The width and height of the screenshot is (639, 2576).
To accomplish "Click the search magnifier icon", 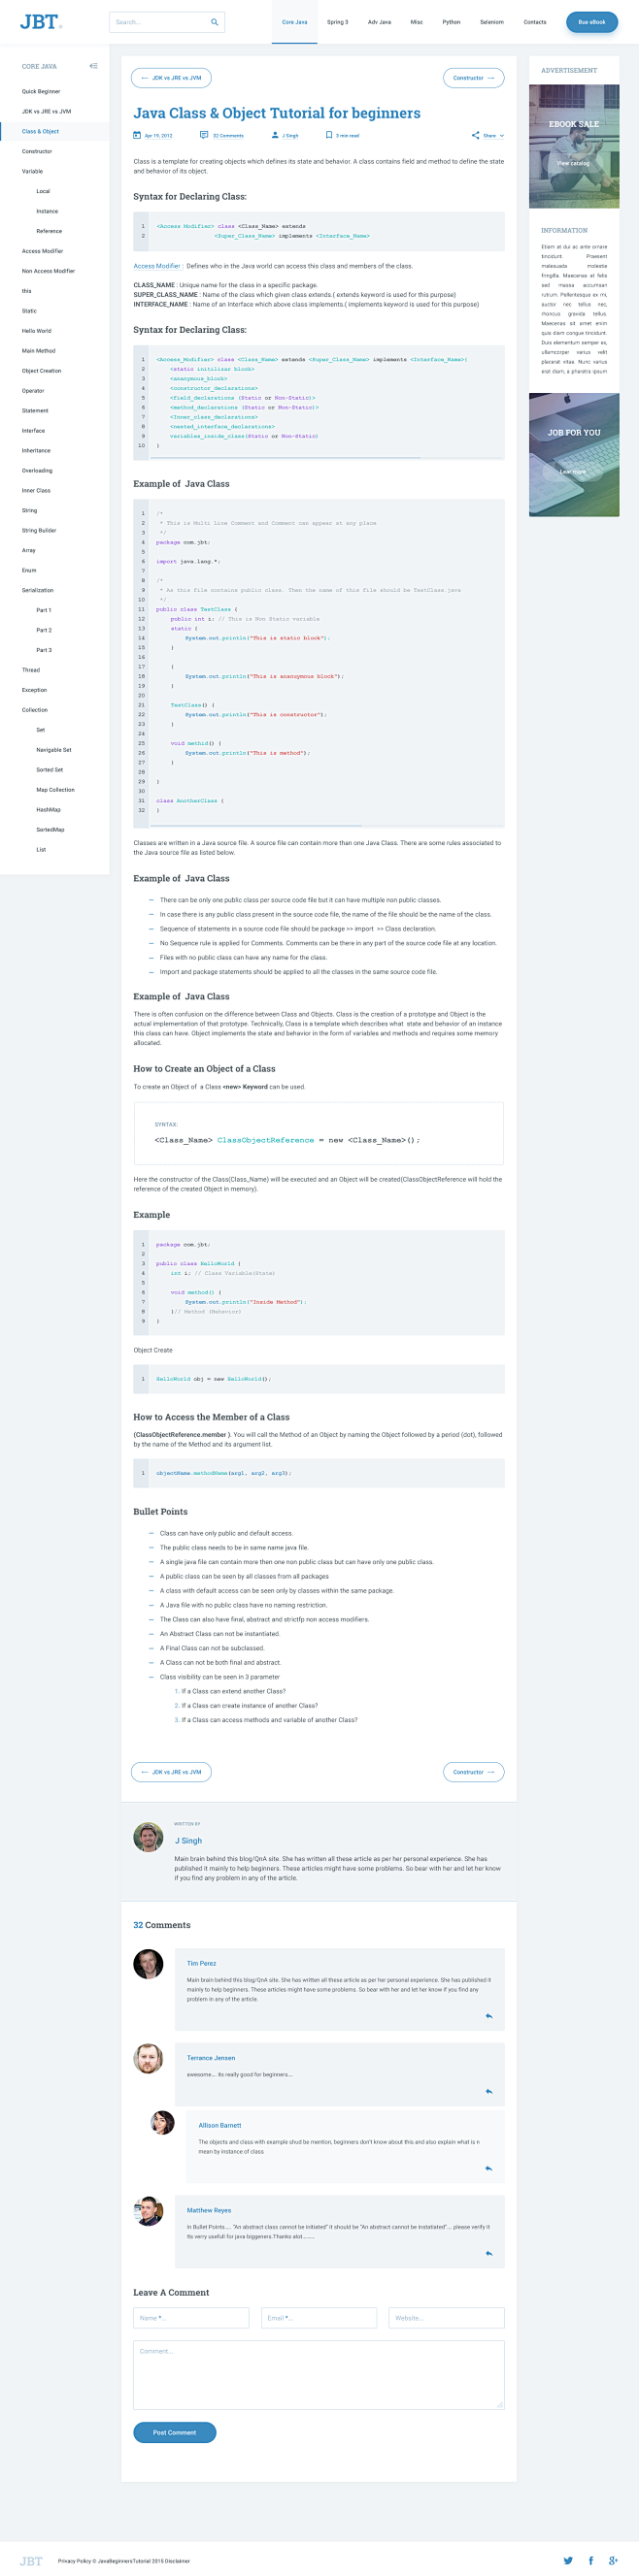I will click(x=214, y=22).
